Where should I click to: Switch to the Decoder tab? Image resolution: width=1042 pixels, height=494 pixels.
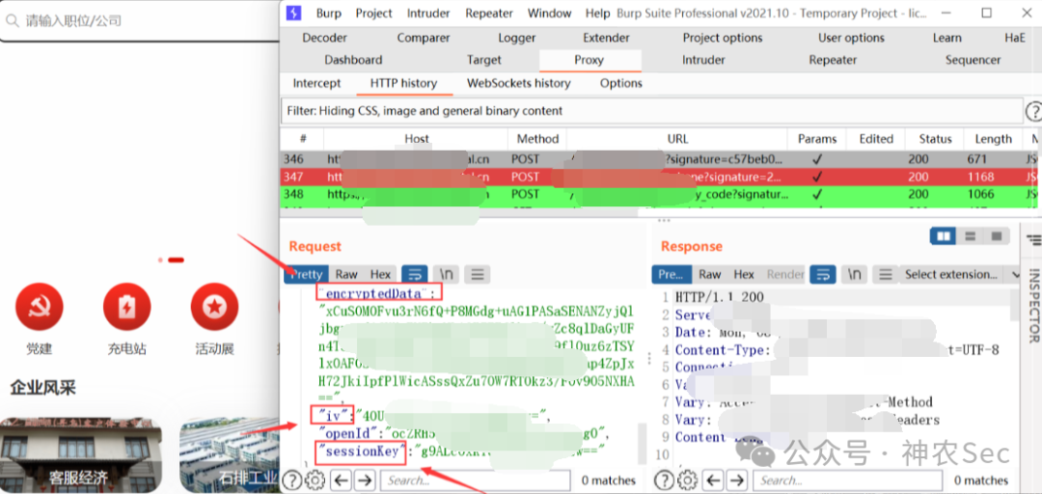(x=324, y=38)
